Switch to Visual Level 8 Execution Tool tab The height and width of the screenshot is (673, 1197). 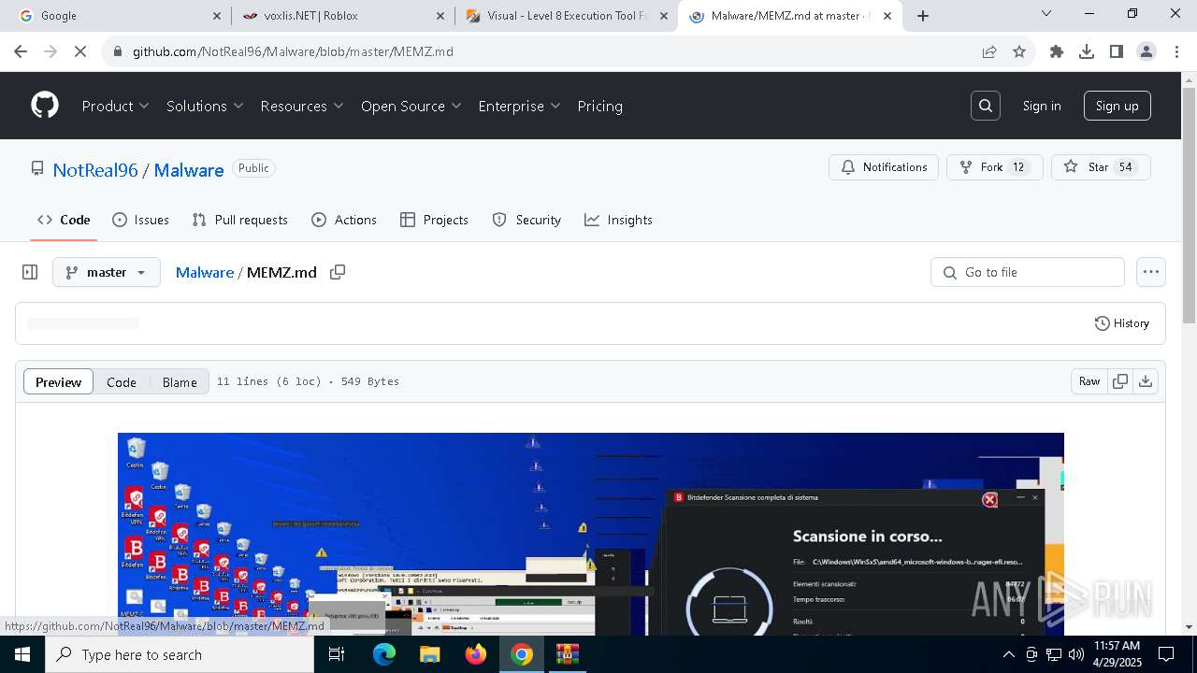tap(567, 16)
